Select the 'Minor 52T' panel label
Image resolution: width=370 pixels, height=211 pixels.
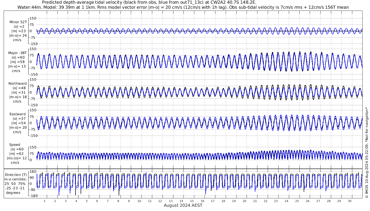tap(18, 22)
